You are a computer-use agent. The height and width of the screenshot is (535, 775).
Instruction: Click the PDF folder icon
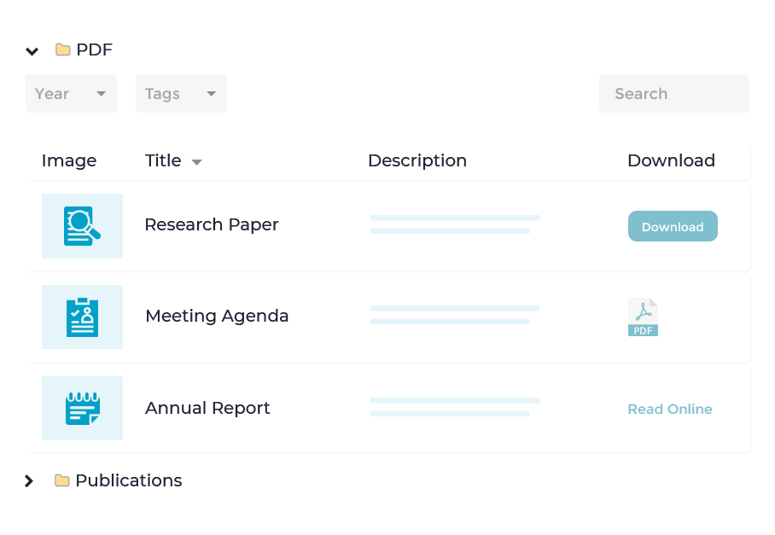coord(63,49)
